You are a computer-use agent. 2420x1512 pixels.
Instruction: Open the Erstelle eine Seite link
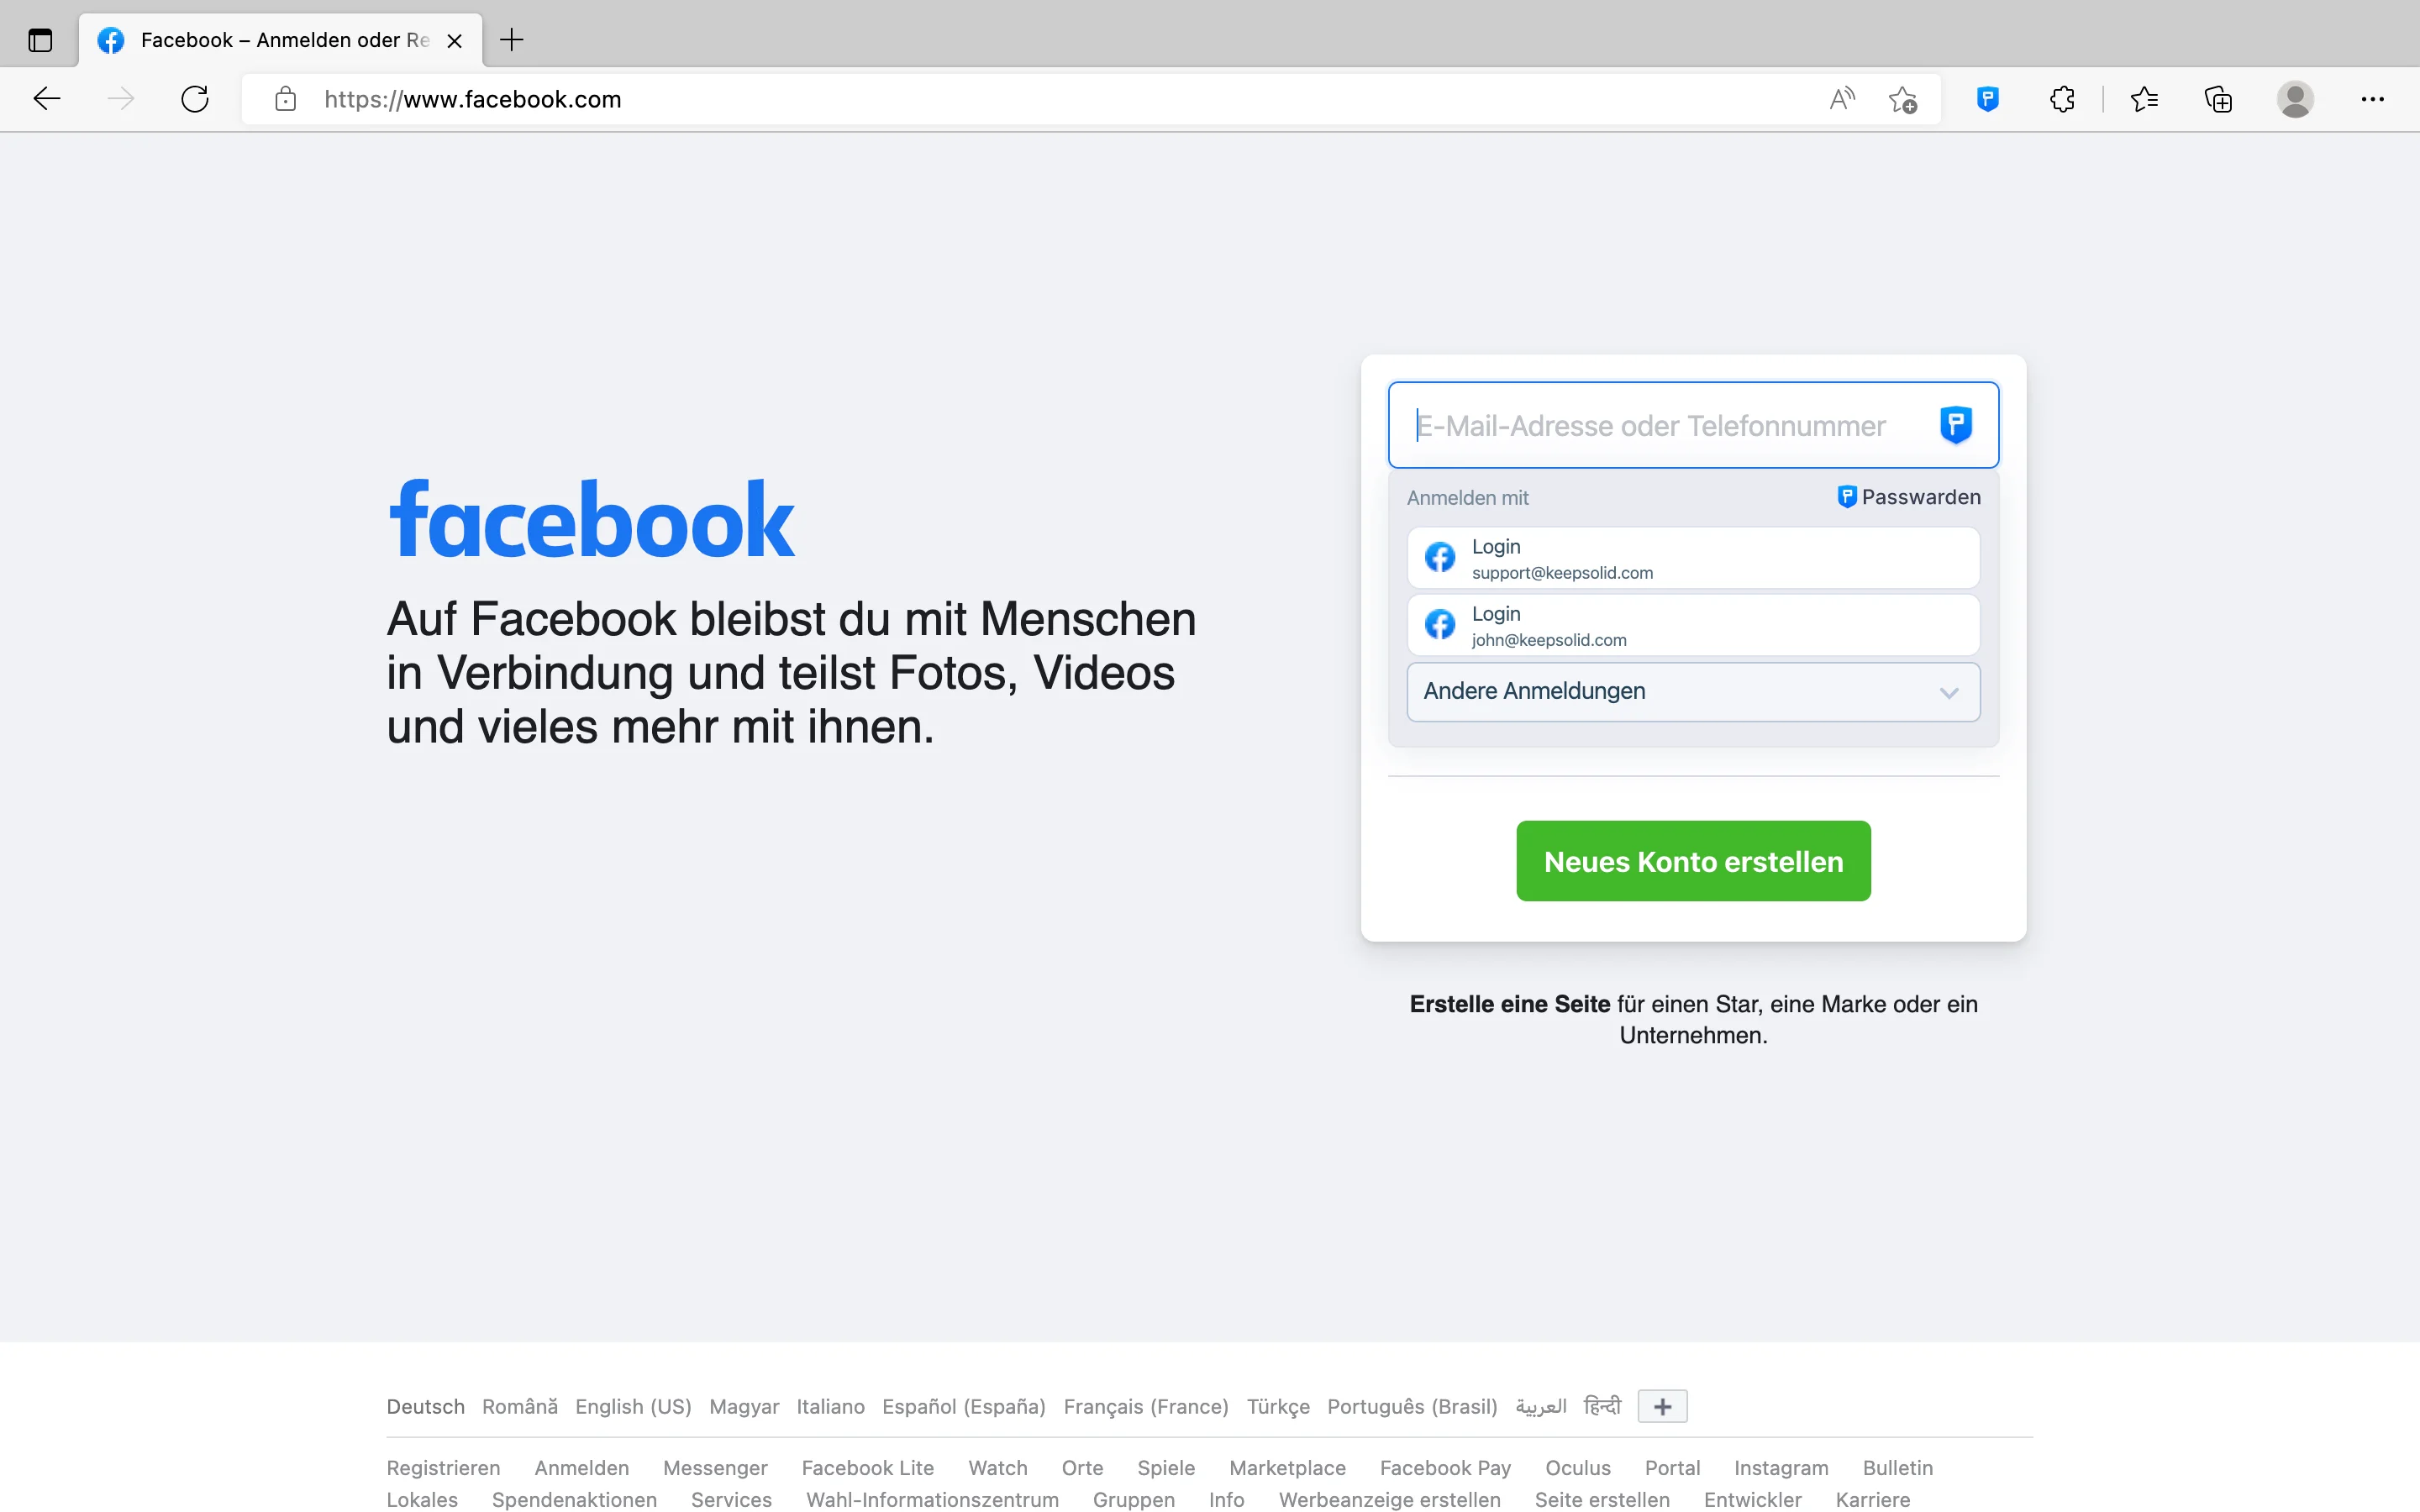[x=1509, y=1004]
